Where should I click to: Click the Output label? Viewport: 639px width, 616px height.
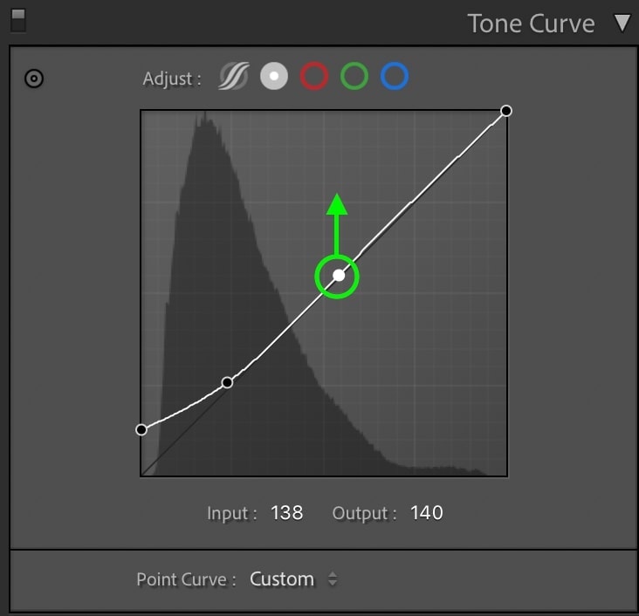pyautogui.click(x=364, y=513)
